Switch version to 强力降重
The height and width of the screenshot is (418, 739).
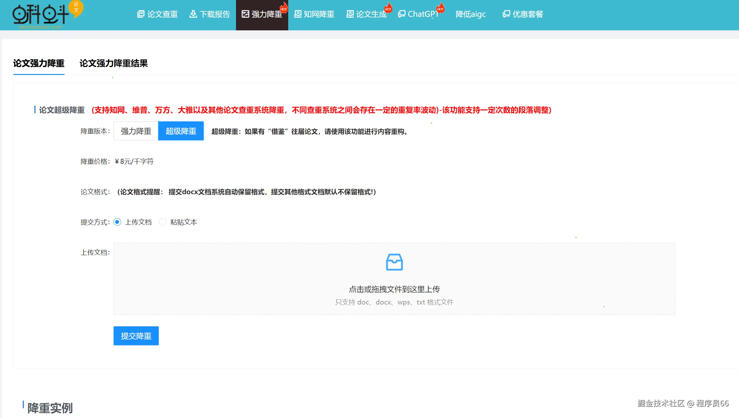pyautogui.click(x=136, y=131)
